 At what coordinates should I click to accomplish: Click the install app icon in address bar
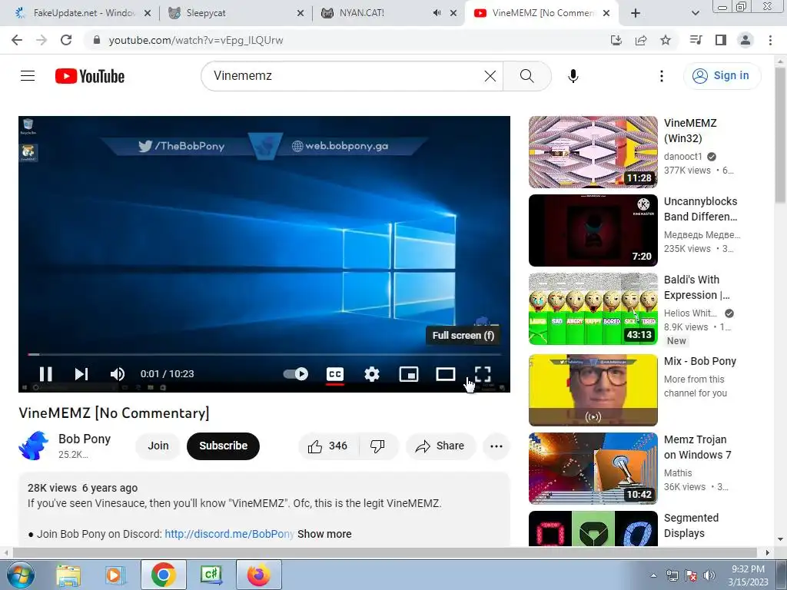(616, 40)
